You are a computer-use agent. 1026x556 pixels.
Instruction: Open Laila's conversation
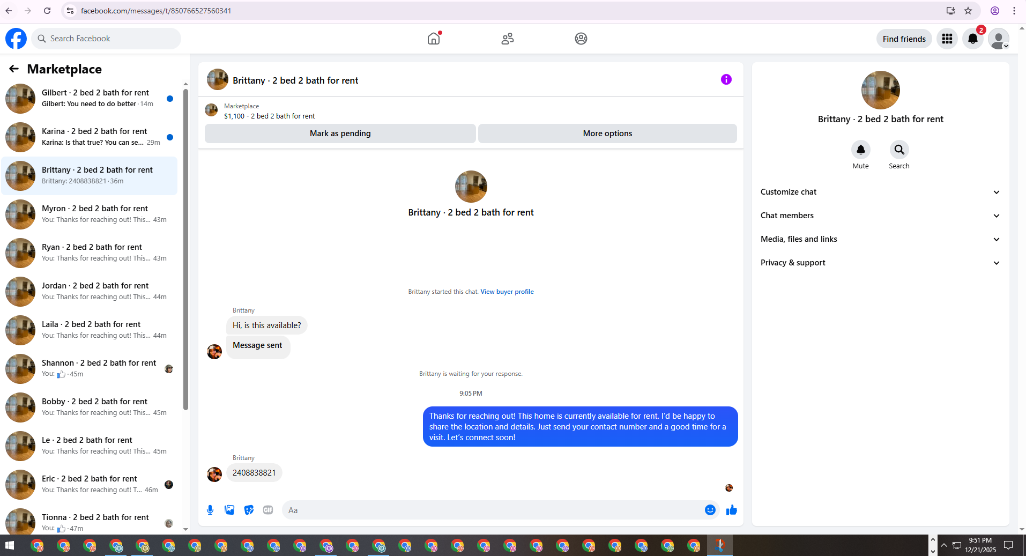coord(90,330)
